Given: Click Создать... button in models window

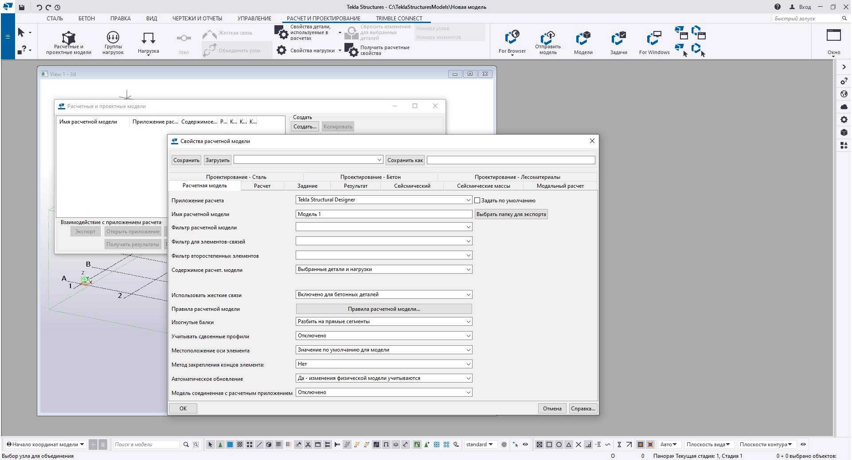Looking at the screenshot, I should pyautogui.click(x=305, y=127).
